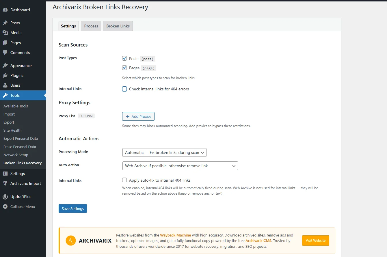
Task: Click the Posts pushpin icon
Action: 5,23
